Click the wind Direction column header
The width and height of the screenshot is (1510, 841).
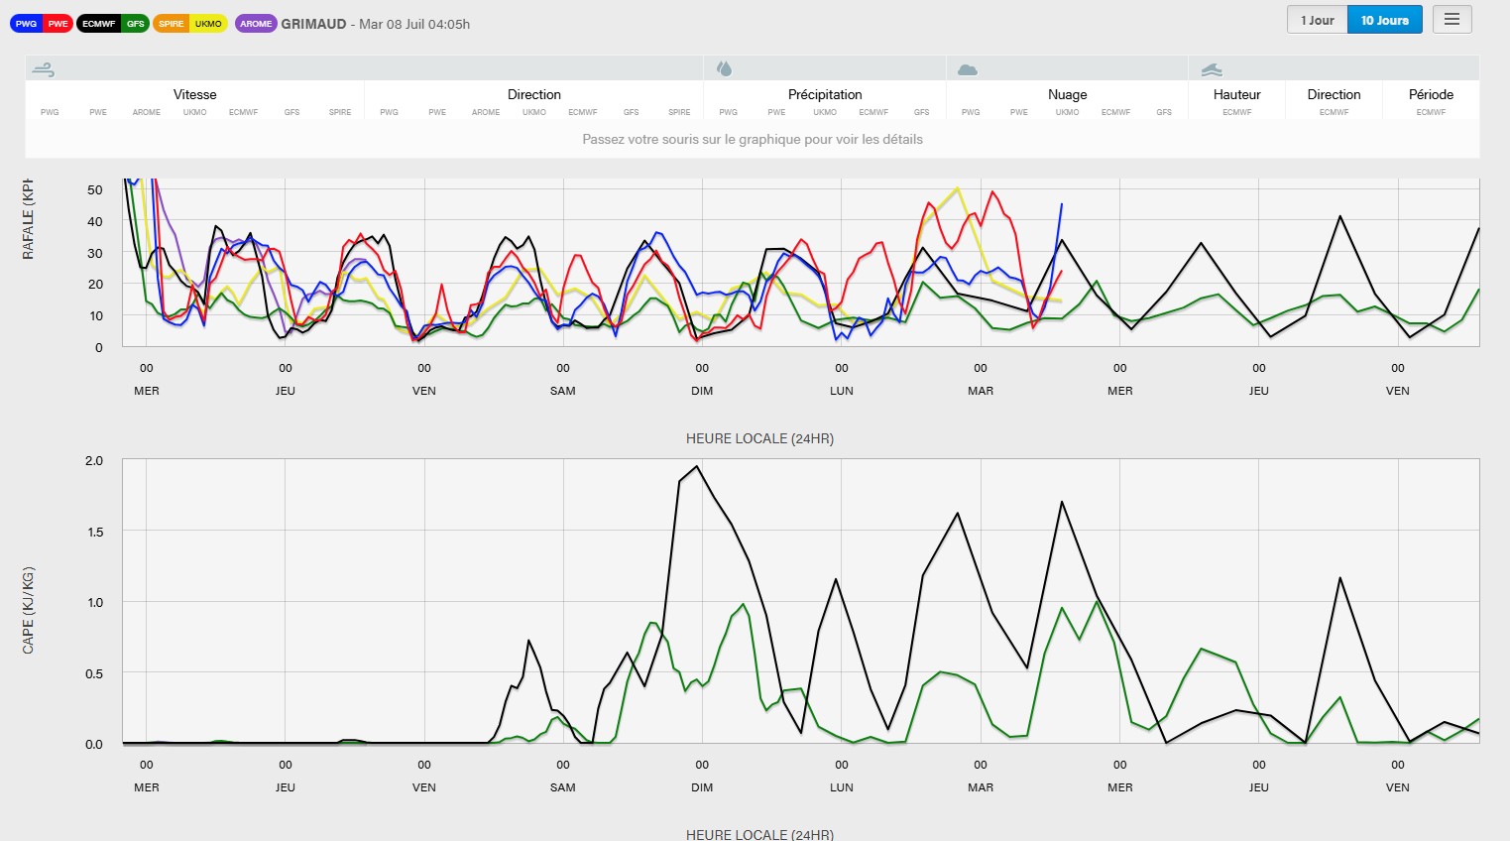click(534, 94)
